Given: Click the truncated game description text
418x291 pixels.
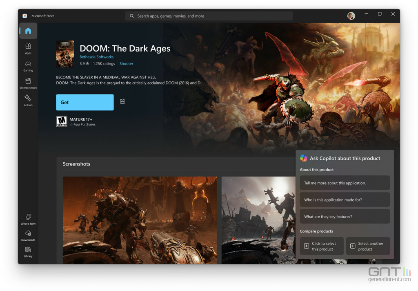Looking at the screenshot, I should (129, 80).
